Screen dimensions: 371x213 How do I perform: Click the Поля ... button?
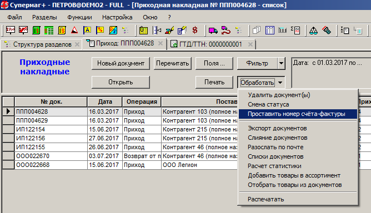click(x=214, y=63)
